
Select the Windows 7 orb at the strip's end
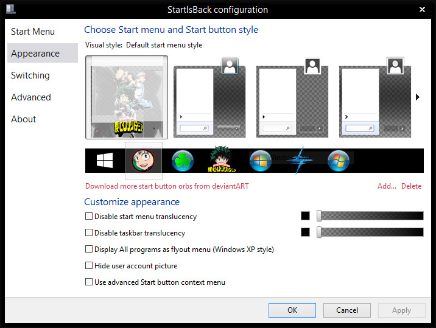point(339,161)
